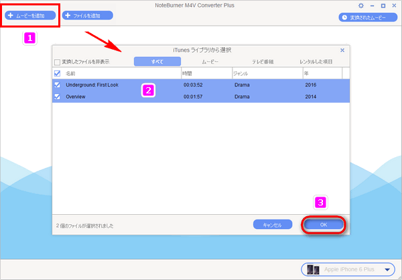Select the すべて tab

point(157,62)
